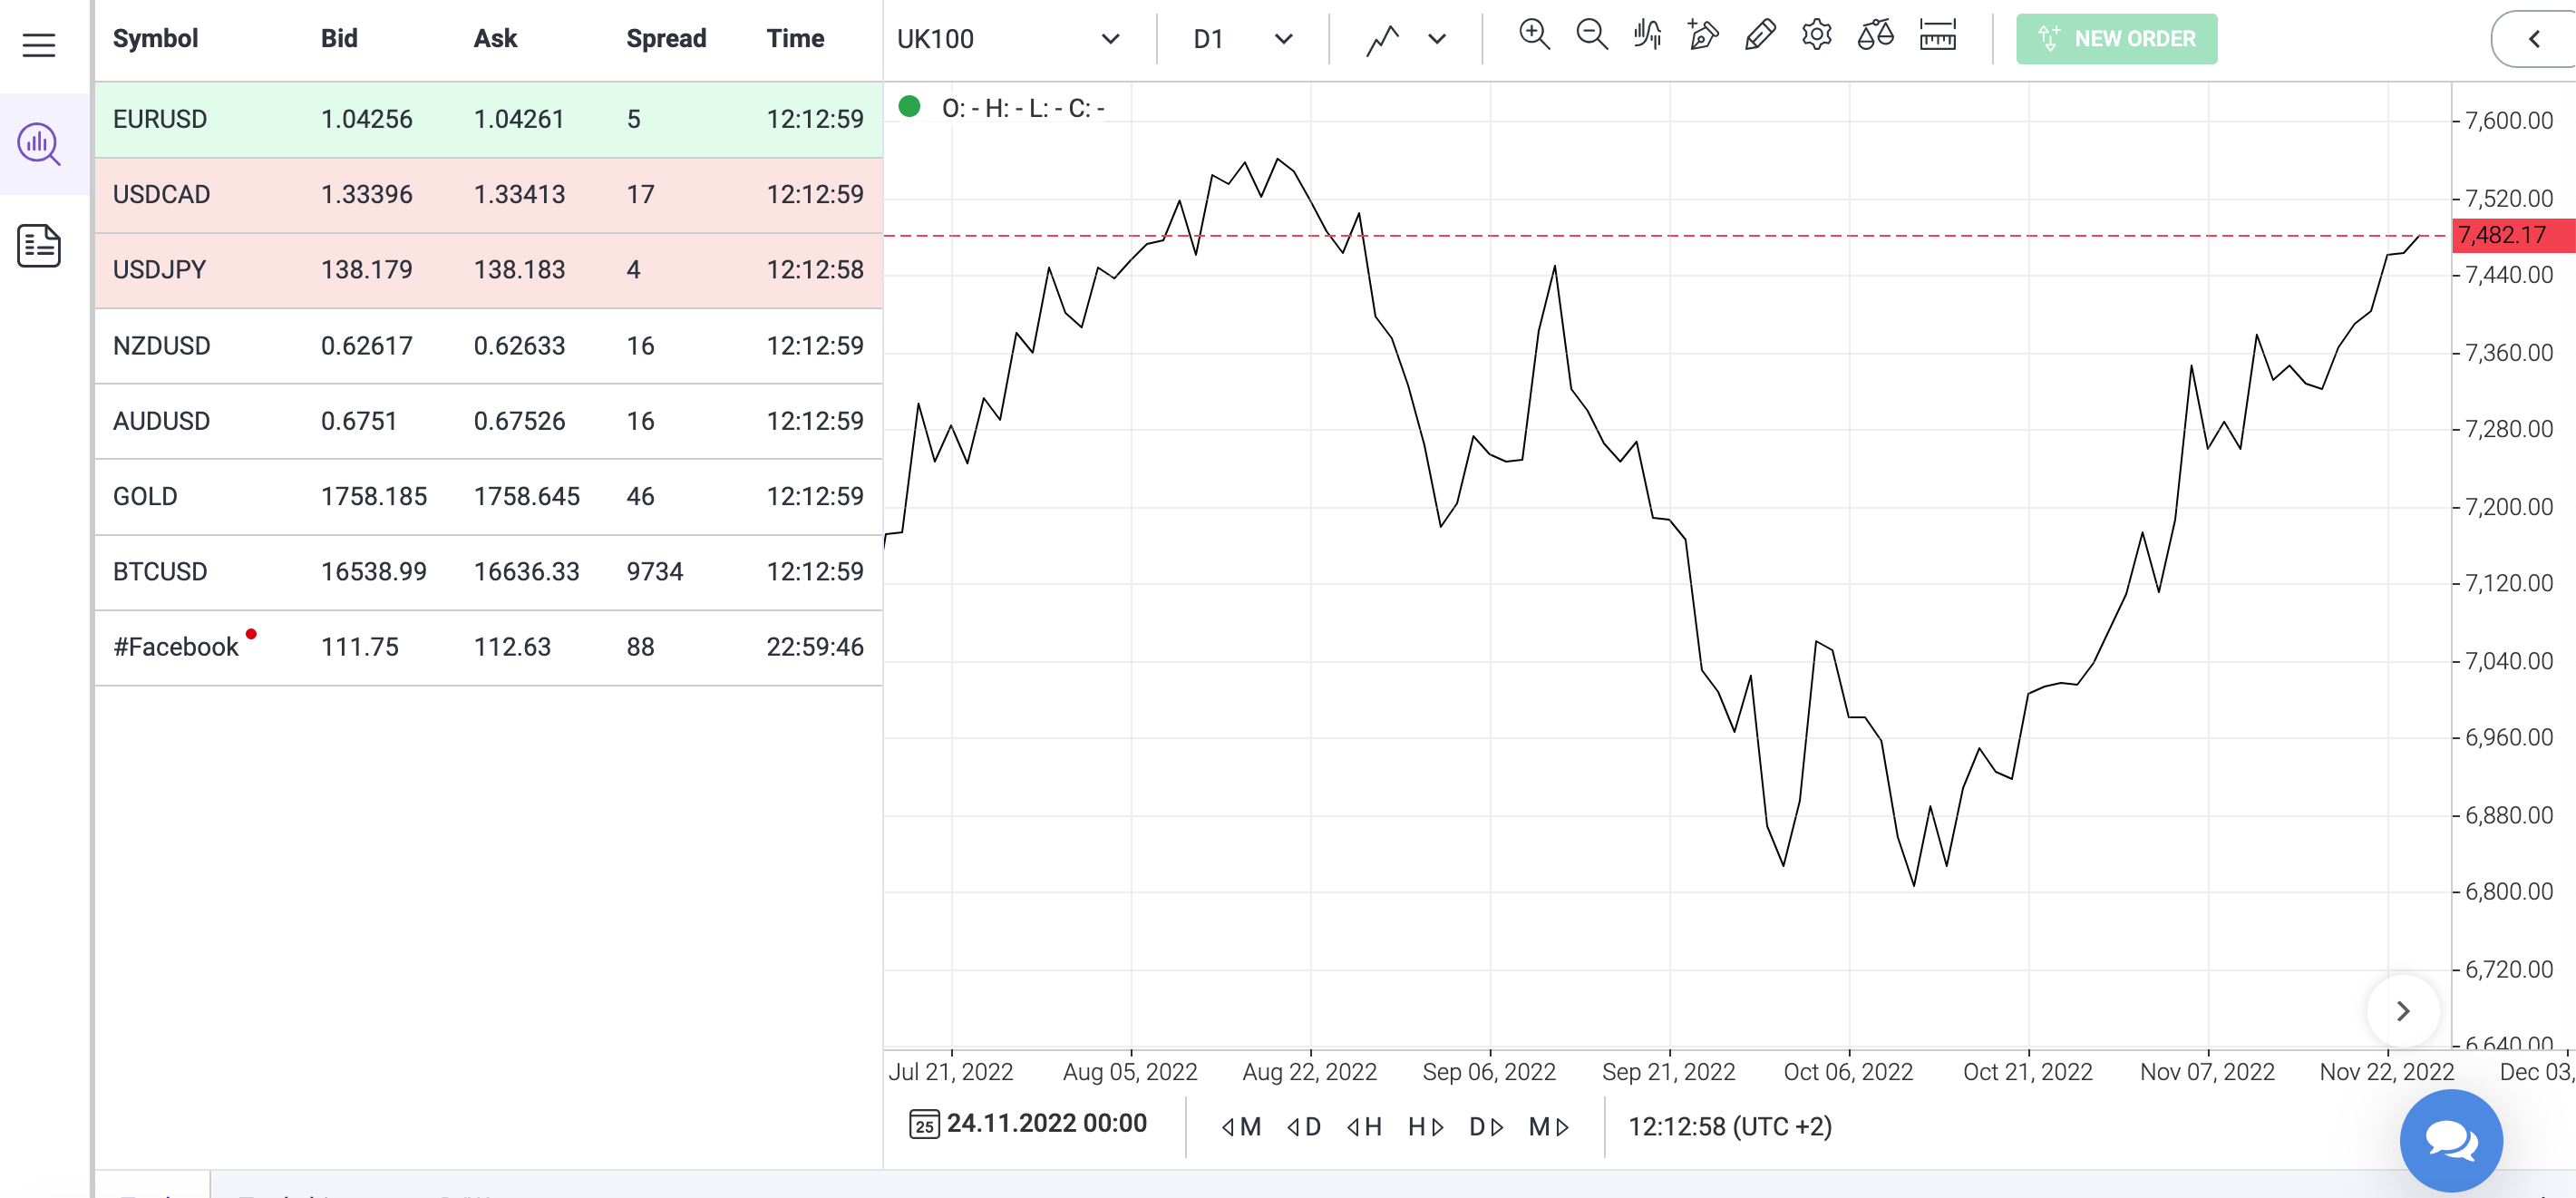Select the pencil edit tool
This screenshot has width=2576, height=1198.
(x=1760, y=36)
